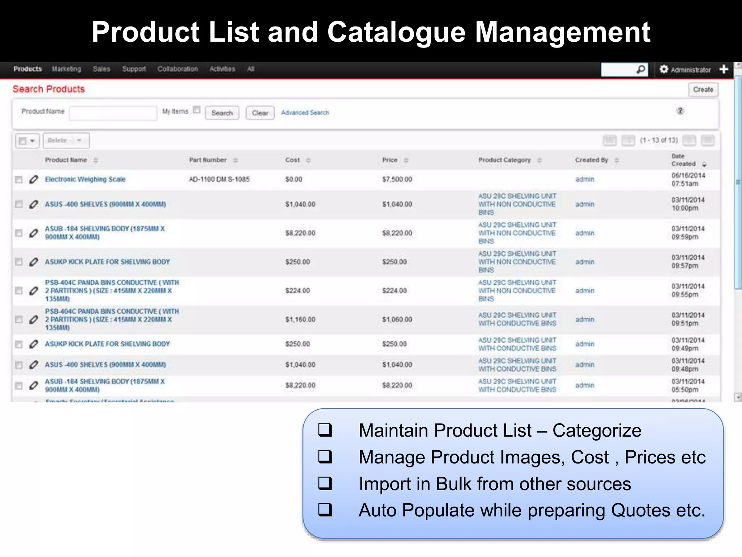Open admin user link in Electronic Weighing Scale row
This screenshot has width=742, height=557.
pos(585,179)
